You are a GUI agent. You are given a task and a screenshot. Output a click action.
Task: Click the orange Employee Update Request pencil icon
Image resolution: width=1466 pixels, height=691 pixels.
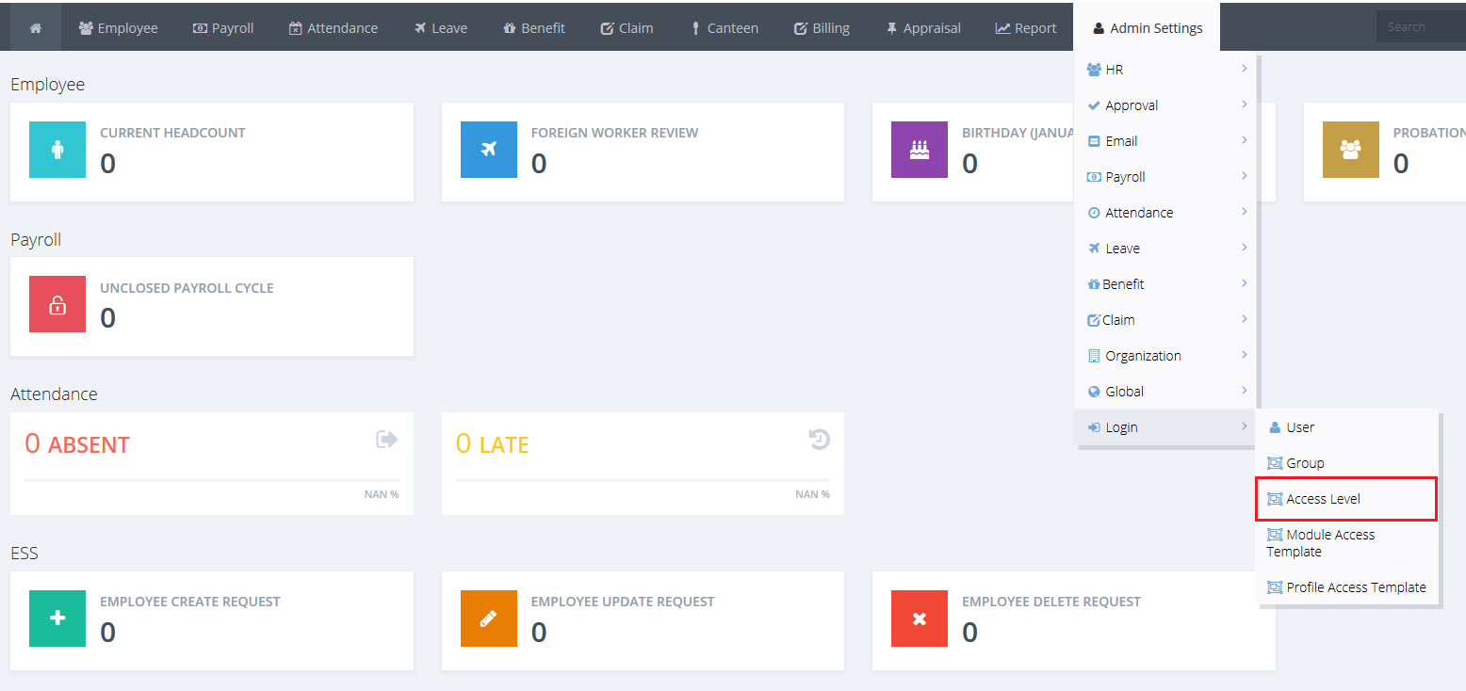[488, 619]
